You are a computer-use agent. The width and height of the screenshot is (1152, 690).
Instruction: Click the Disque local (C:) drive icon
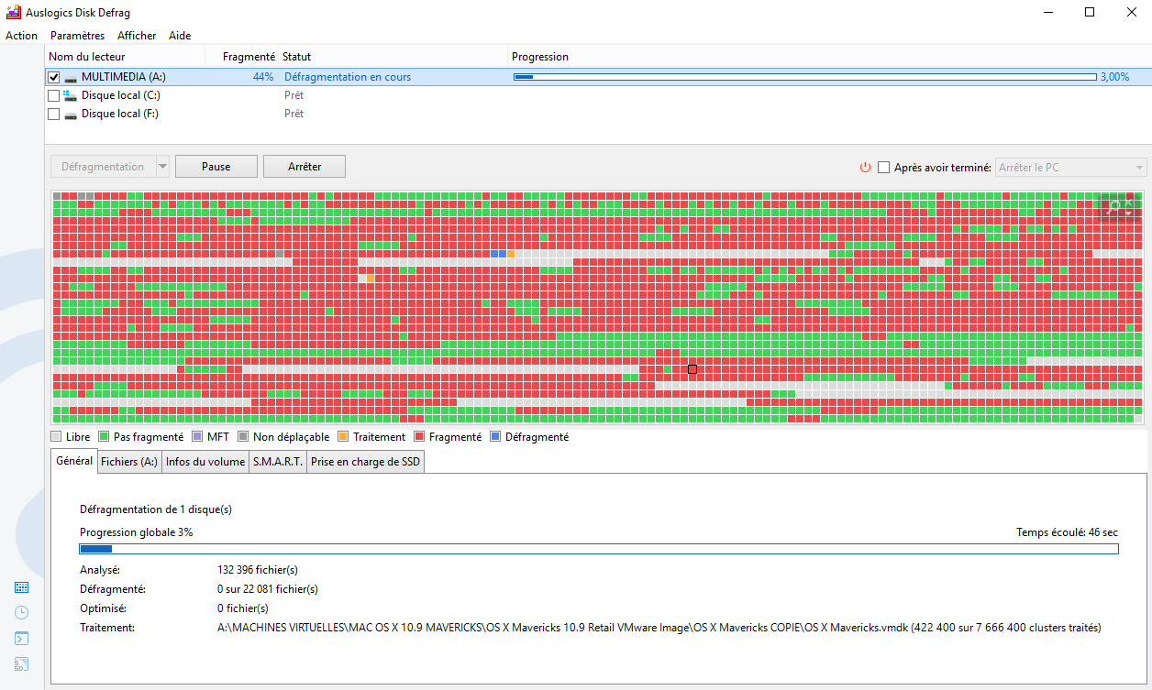pos(71,95)
